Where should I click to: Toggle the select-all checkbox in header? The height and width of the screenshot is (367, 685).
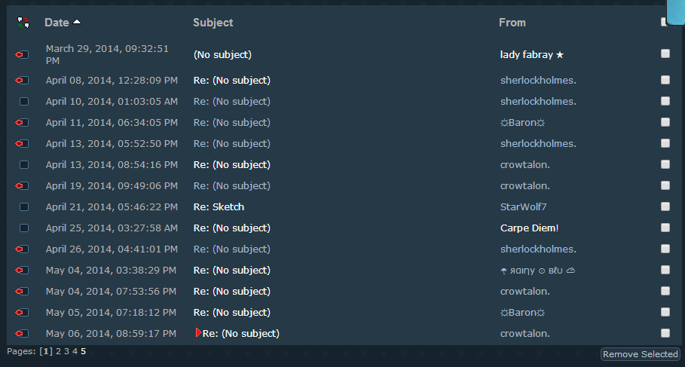[665, 22]
